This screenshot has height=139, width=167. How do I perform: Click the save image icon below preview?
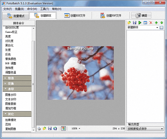tap(50, 128)
